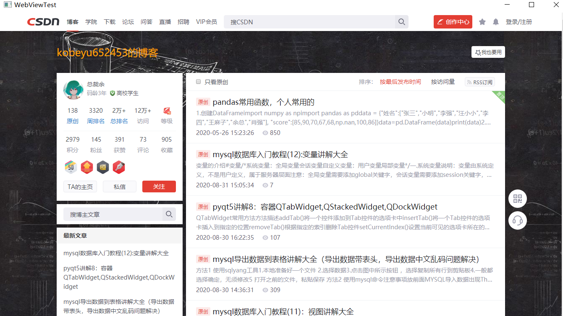This screenshot has width=563, height=316.
Task: Click the red 2020 hexagon badge icon
Action: [86, 167]
